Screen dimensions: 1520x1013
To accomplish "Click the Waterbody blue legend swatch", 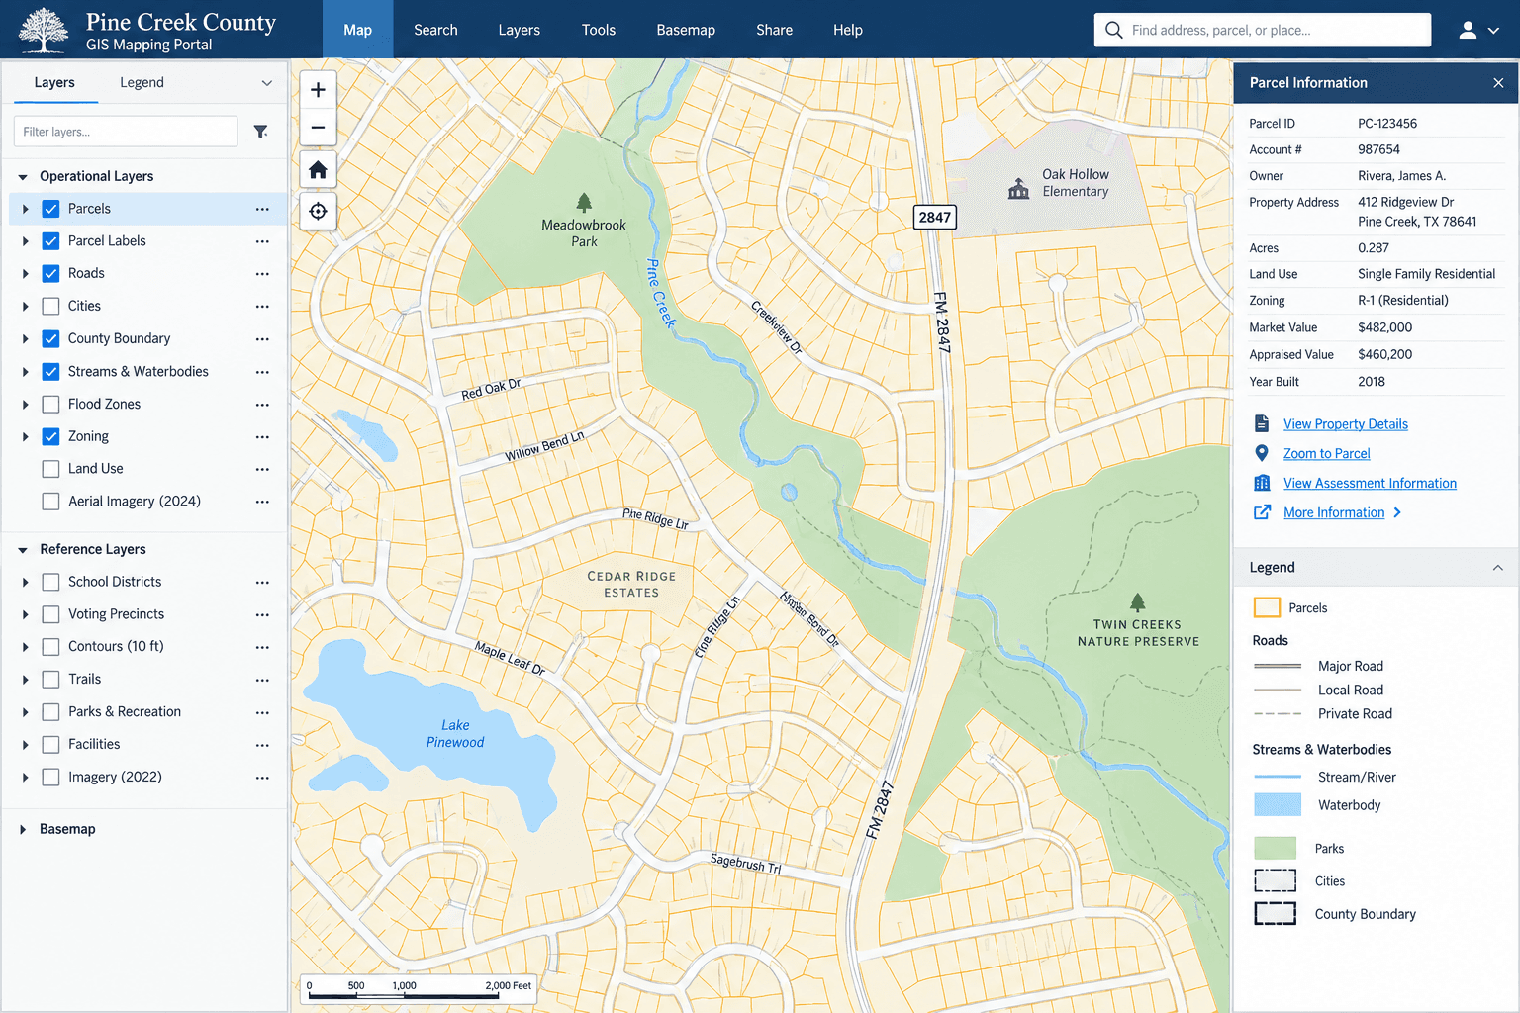I will (x=1278, y=805).
